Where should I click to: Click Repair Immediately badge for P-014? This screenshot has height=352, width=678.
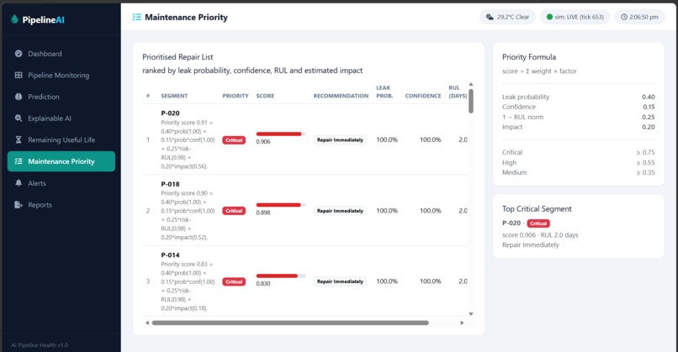click(x=340, y=281)
